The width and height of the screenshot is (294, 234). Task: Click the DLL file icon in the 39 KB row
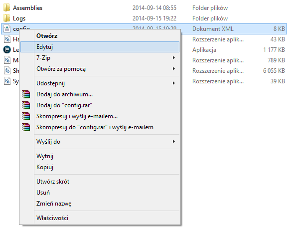pyautogui.click(x=7, y=81)
